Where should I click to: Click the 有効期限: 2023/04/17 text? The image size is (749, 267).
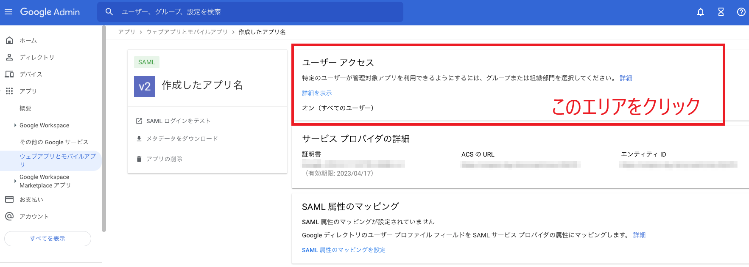tap(339, 173)
